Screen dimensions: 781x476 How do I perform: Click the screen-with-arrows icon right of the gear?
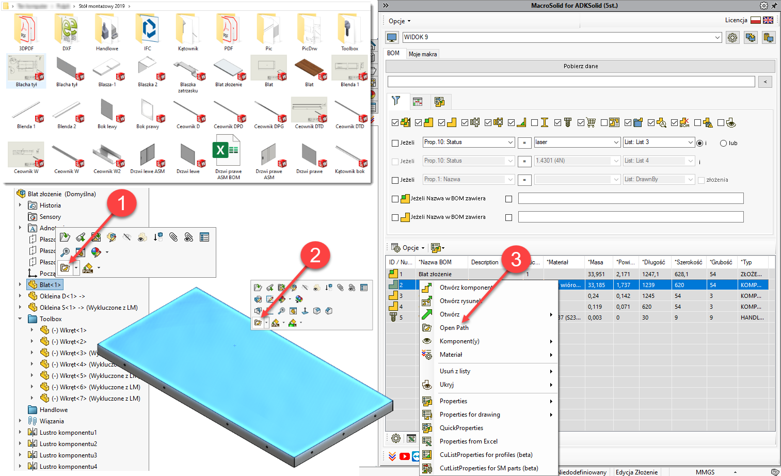point(751,38)
